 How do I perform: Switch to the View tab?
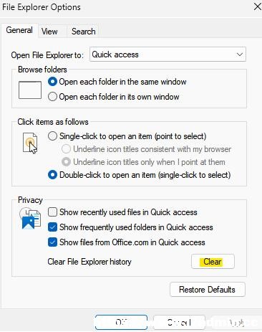click(x=49, y=32)
